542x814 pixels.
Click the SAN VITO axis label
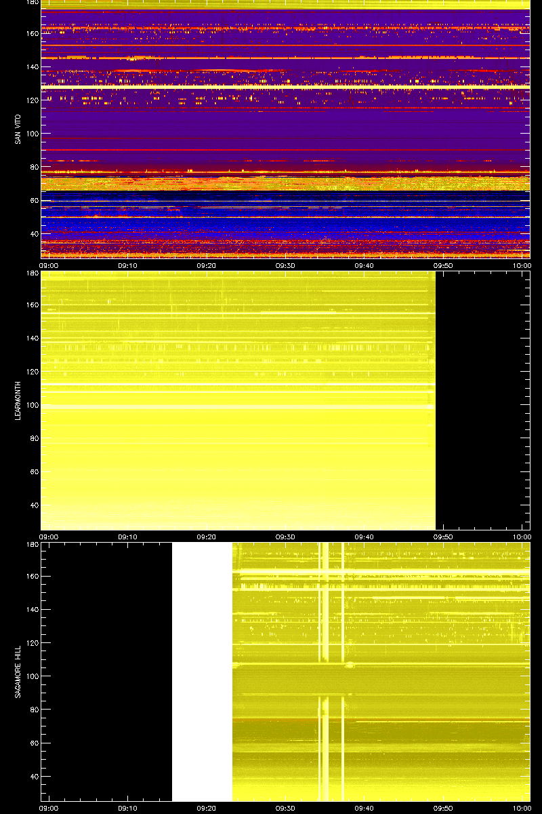pyautogui.click(x=18, y=129)
